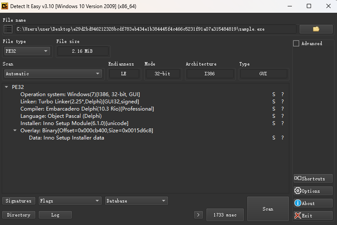The height and width of the screenshot is (225, 337).
Task: Click ? on the Operation system row
Action: click(x=283, y=94)
